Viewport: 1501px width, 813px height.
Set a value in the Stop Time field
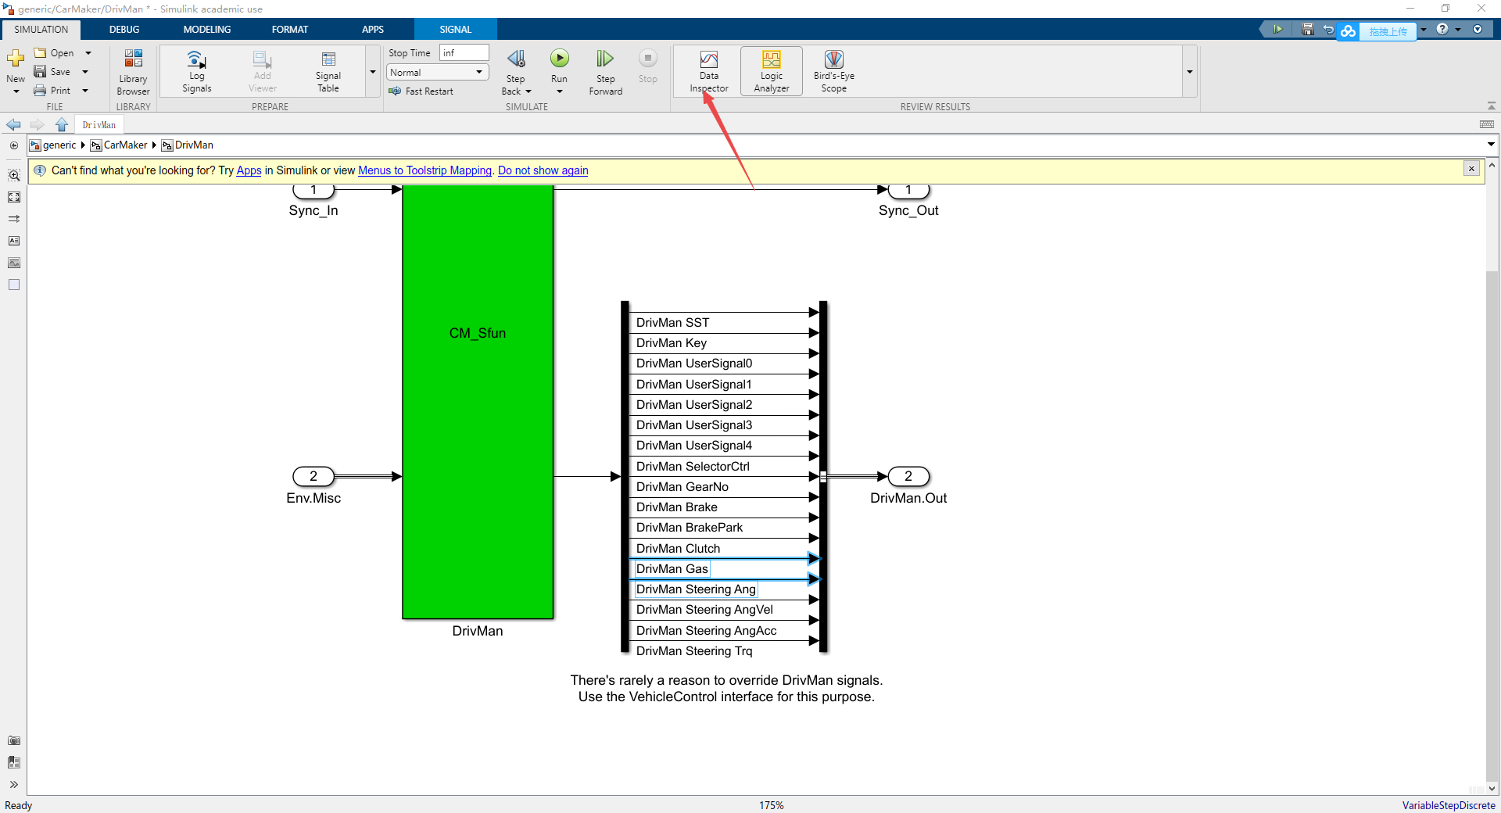point(463,52)
